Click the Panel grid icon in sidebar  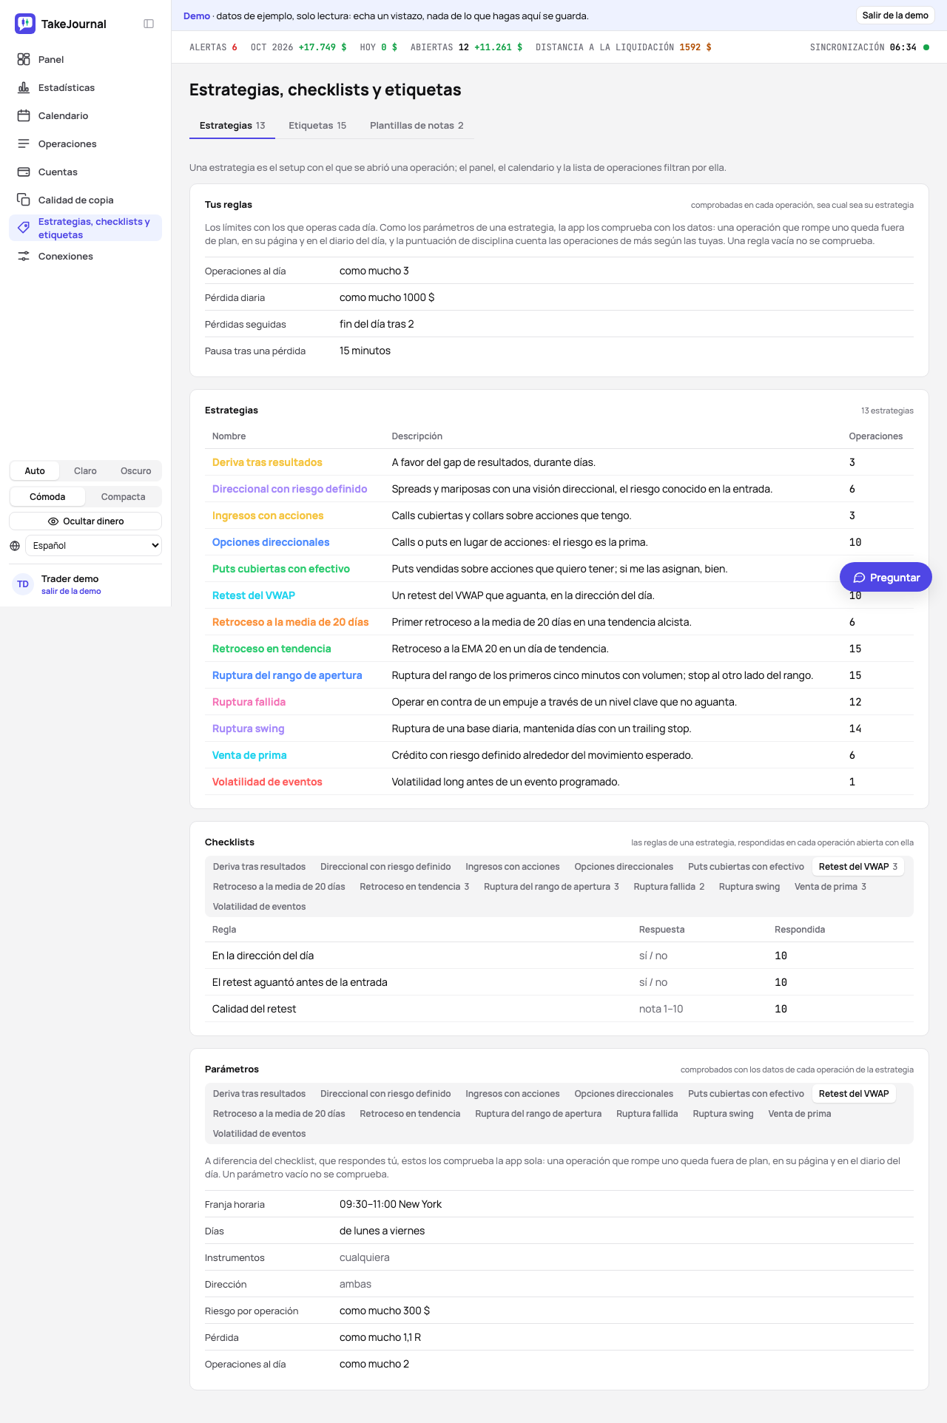24,59
